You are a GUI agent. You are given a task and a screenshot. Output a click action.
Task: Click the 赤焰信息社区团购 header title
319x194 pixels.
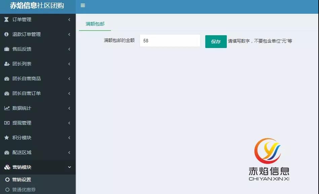(37, 5)
